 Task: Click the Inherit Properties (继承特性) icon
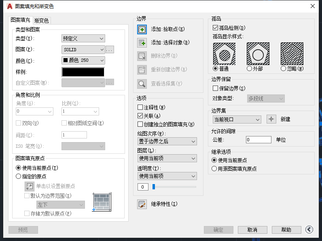(142, 204)
